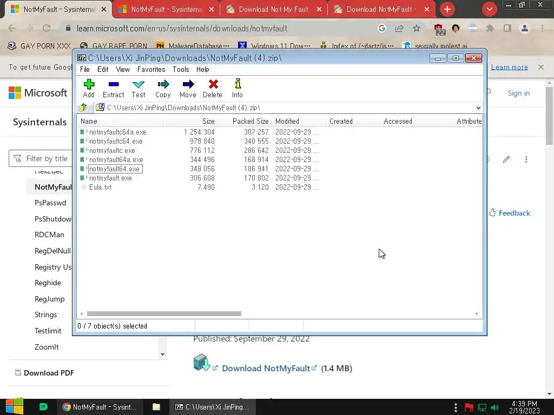The image size is (554, 415).
Task: Click Sign in on the Microsoft page
Action: tap(519, 93)
